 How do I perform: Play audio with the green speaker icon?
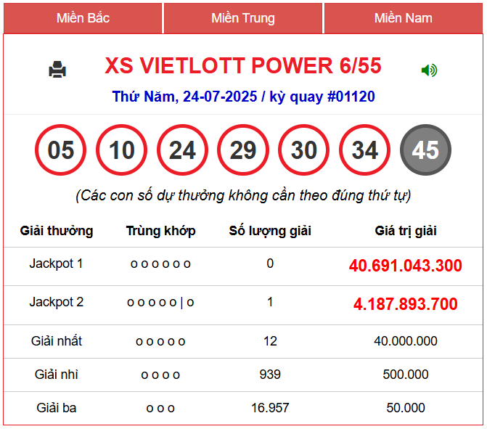tap(429, 70)
